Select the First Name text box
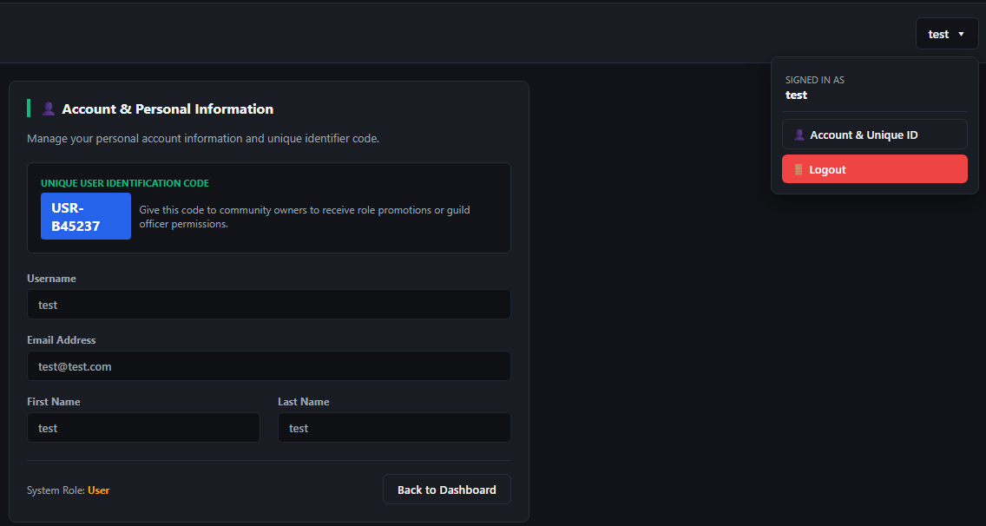 143,428
